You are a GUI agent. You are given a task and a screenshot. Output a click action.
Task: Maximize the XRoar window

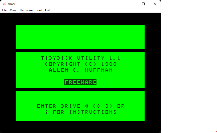coord(143,4)
